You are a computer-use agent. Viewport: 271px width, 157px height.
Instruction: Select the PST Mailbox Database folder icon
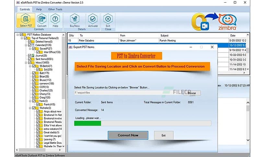coord(25,35)
